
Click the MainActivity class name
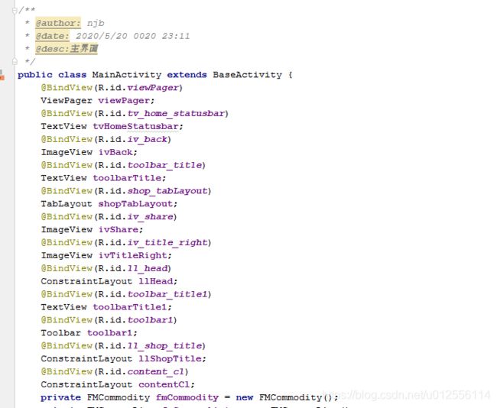point(127,75)
